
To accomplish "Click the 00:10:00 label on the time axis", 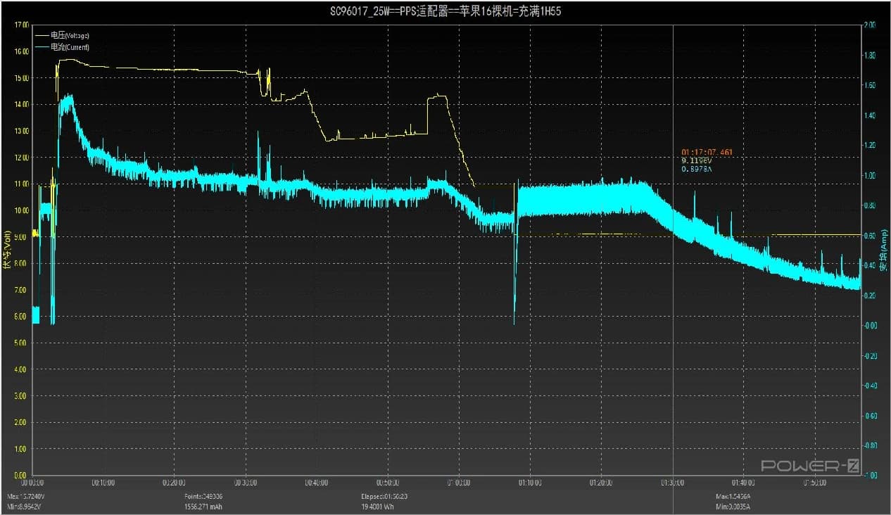I will 103,483.
